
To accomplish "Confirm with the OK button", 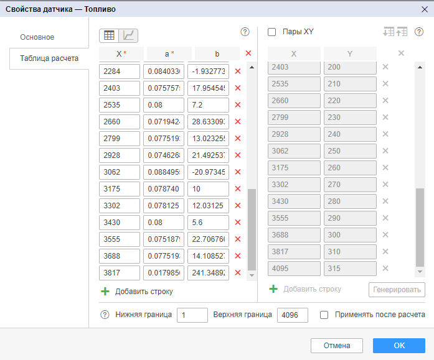I will (x=399, y=346).
